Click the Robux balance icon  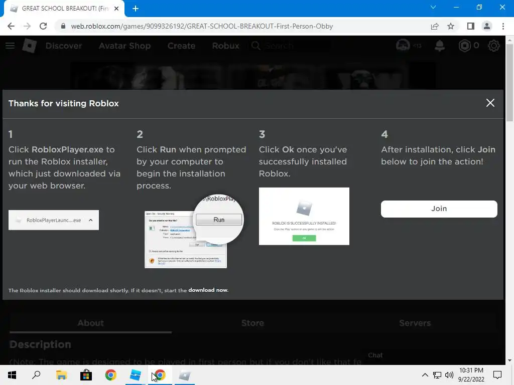pyautogui.click(x=464, y=46)
